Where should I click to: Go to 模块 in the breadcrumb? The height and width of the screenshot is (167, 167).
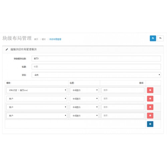[x=44, y=39]
